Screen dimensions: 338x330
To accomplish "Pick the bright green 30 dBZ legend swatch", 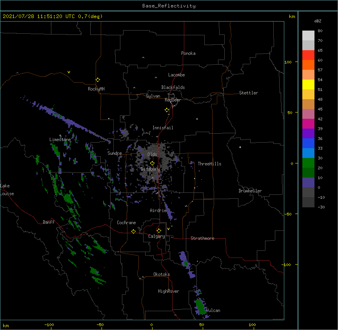I will click(308, 163).
